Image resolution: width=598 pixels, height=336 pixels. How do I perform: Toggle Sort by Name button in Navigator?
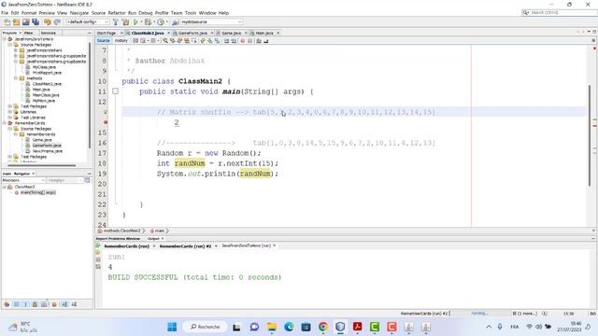point(64,304)
